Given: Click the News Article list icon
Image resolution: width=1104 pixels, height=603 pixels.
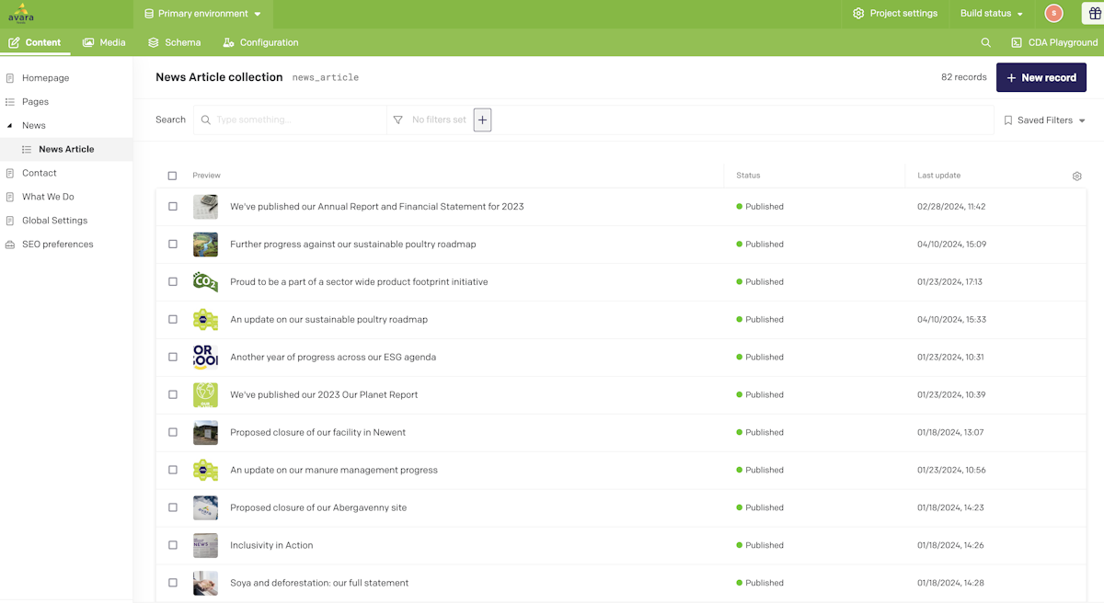Looking at the screenshot, I should (x=27, y=149).
